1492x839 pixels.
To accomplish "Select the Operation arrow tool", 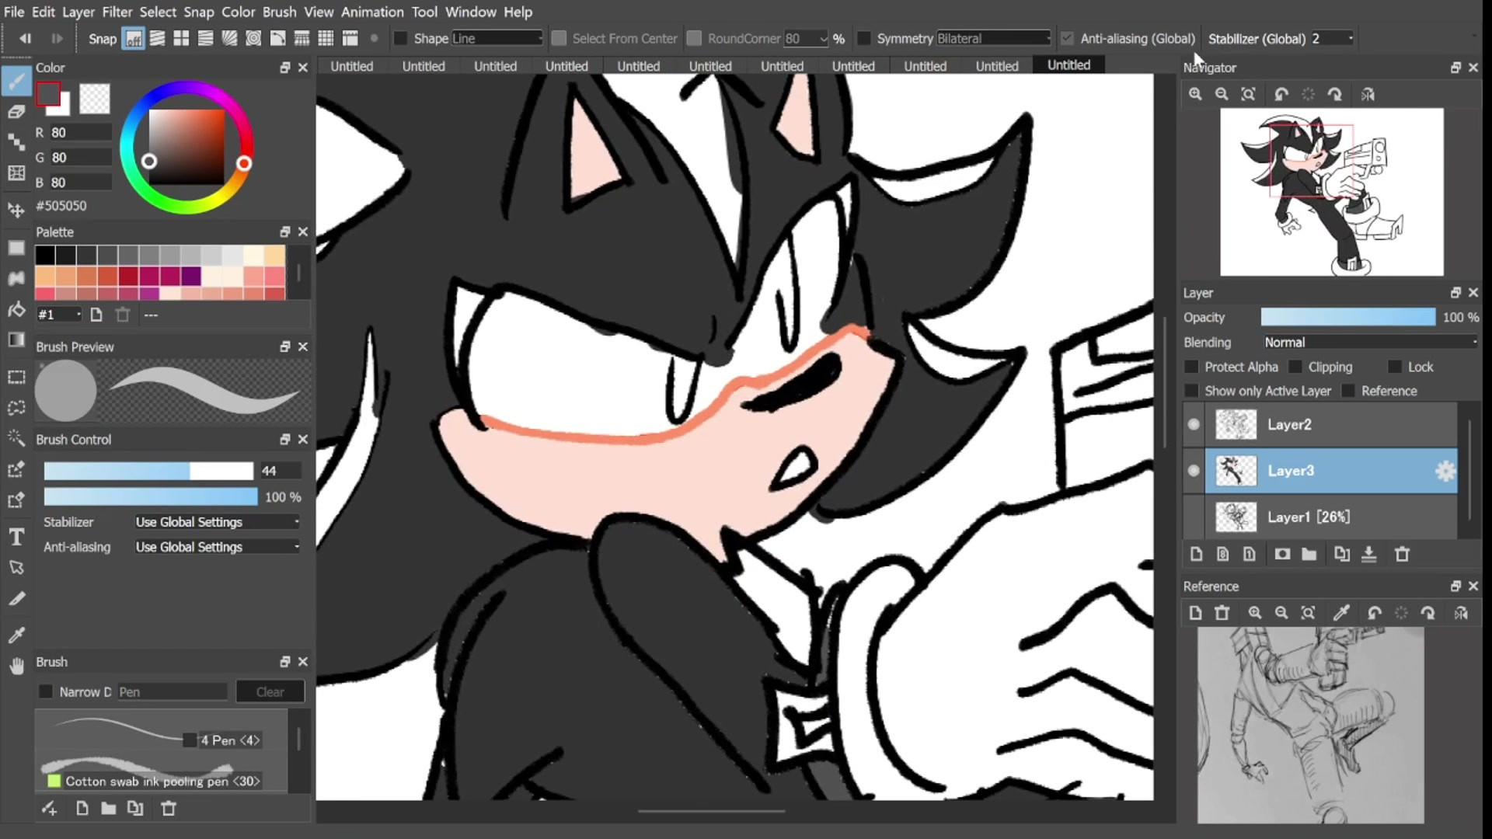I will 16,568.
